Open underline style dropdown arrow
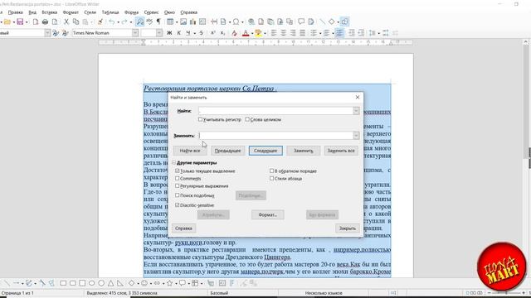531x298 pixels. (196, 33)
